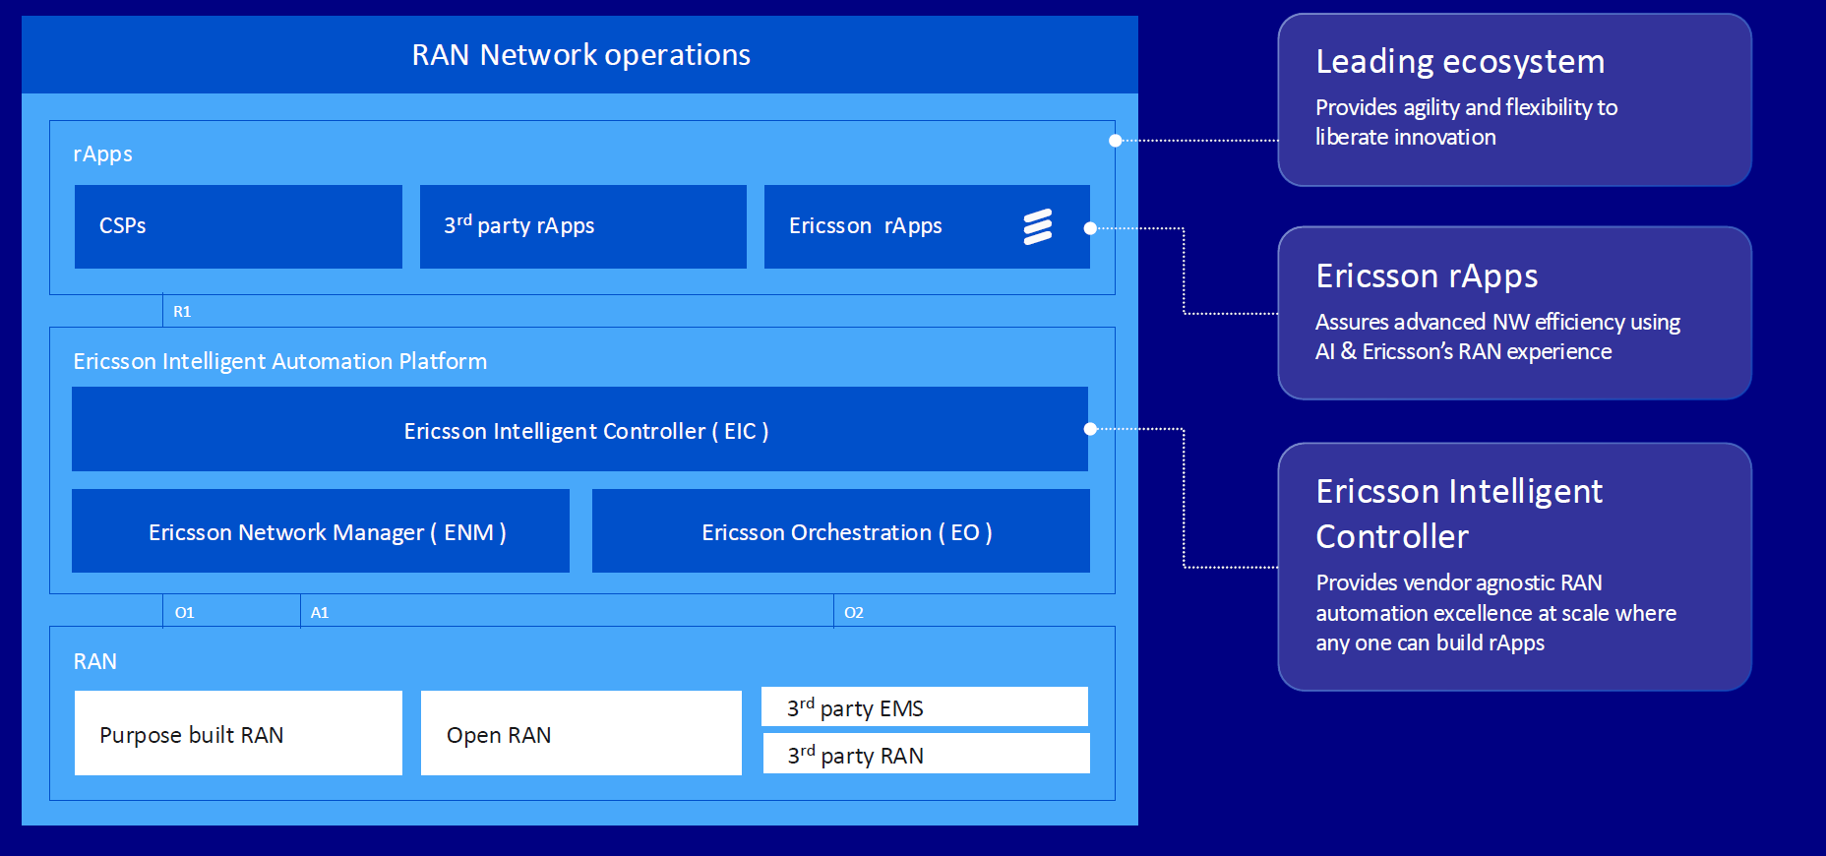
Task: Open the Leading ecosystem callout card
Action: (1514, 100)
